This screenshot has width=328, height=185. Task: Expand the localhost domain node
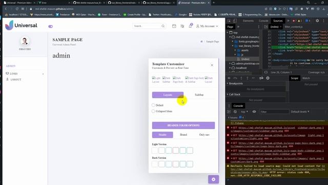click(x=230, y=68)
